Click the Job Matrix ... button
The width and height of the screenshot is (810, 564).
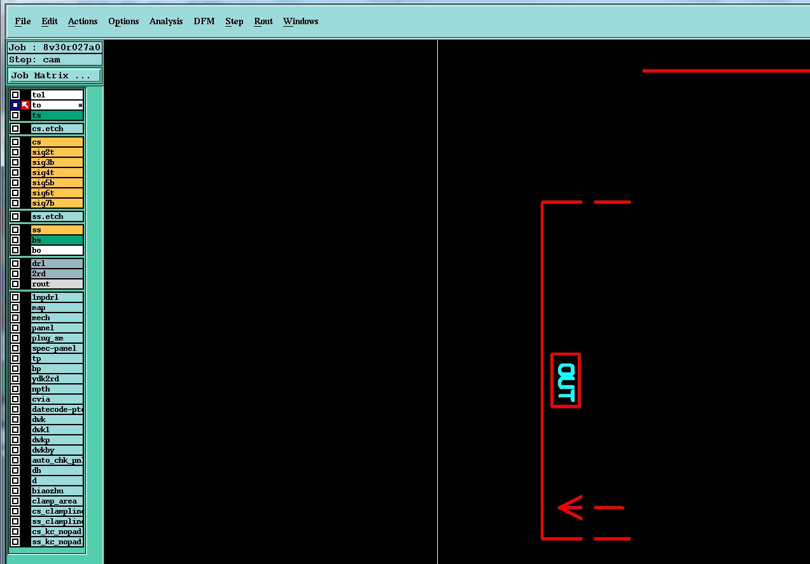tap(55, 75)
